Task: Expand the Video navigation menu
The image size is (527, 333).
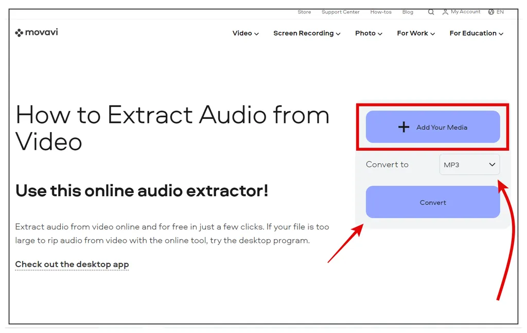Action: click(245, 33)
